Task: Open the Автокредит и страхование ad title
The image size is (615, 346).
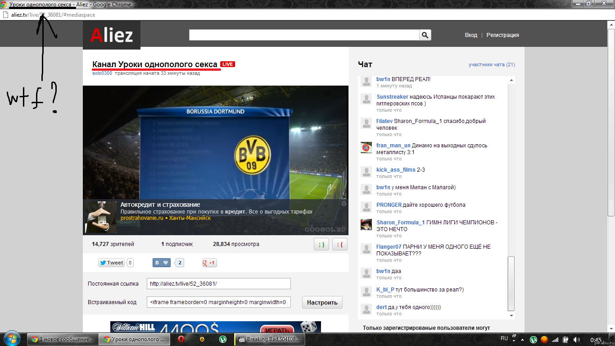Action: (160, 205)
